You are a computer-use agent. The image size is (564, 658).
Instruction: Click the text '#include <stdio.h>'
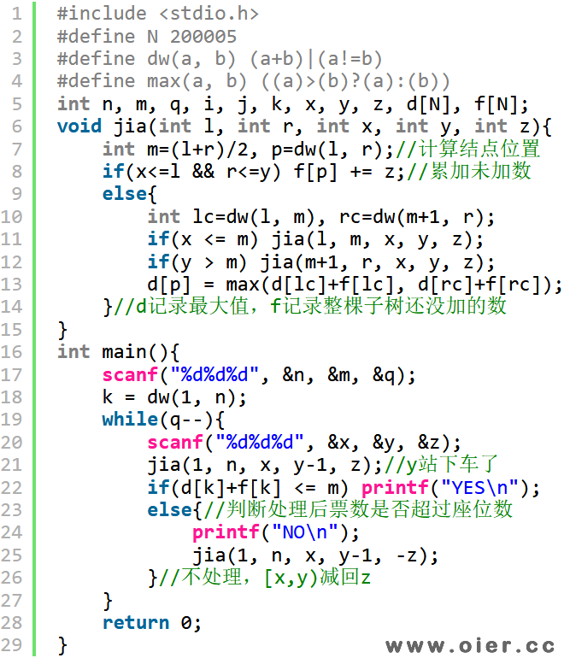click(158, 14)
